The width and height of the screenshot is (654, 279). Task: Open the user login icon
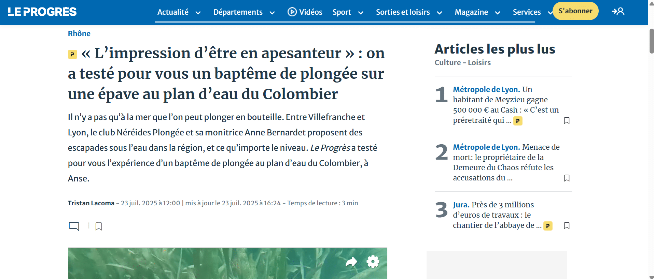click(x=618, y=12)
